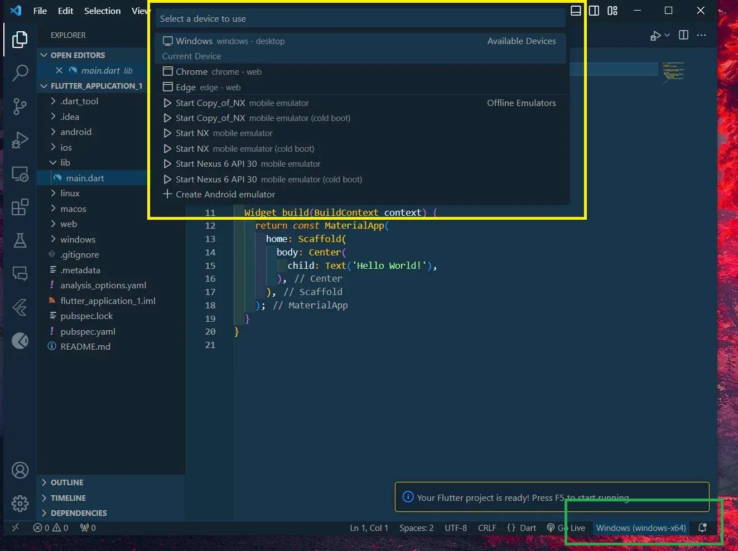Image resolution: width=738 pixels, height=551 pixels.
Task: Click Go Live in status bar
Action: click(x=566, y=528)
